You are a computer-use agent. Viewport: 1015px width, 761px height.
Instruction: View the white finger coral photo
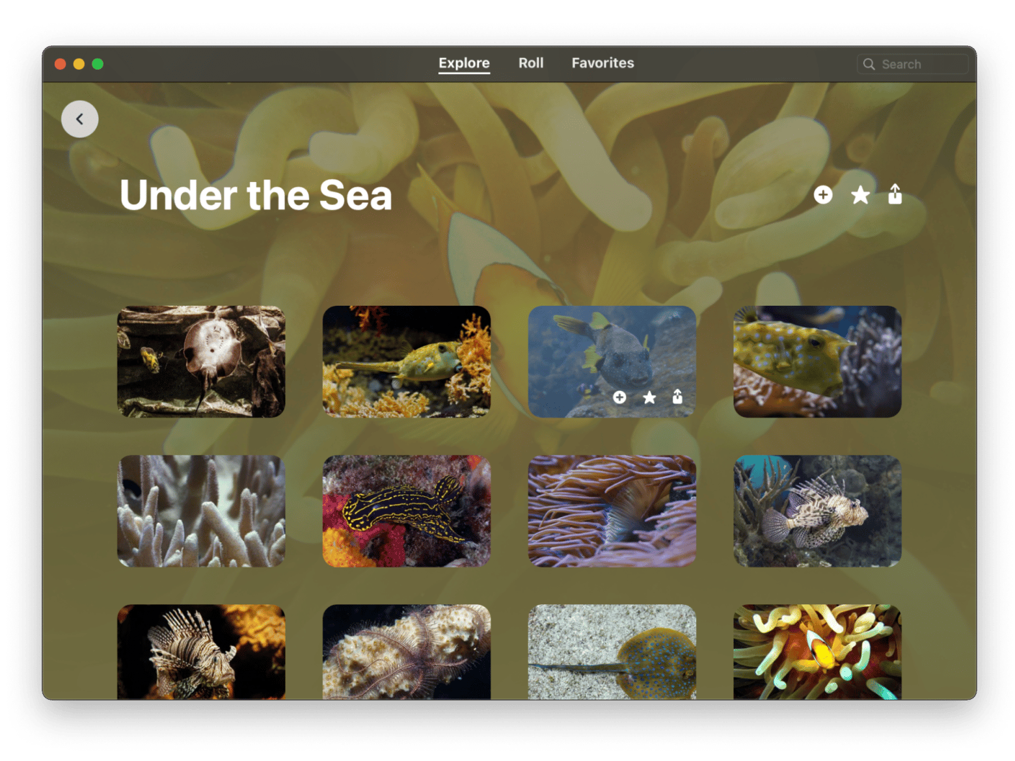pos(201,511)
